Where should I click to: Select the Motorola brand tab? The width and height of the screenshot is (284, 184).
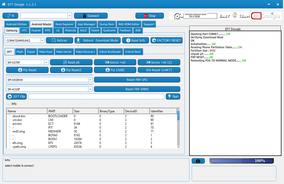(x=70, y=30)
